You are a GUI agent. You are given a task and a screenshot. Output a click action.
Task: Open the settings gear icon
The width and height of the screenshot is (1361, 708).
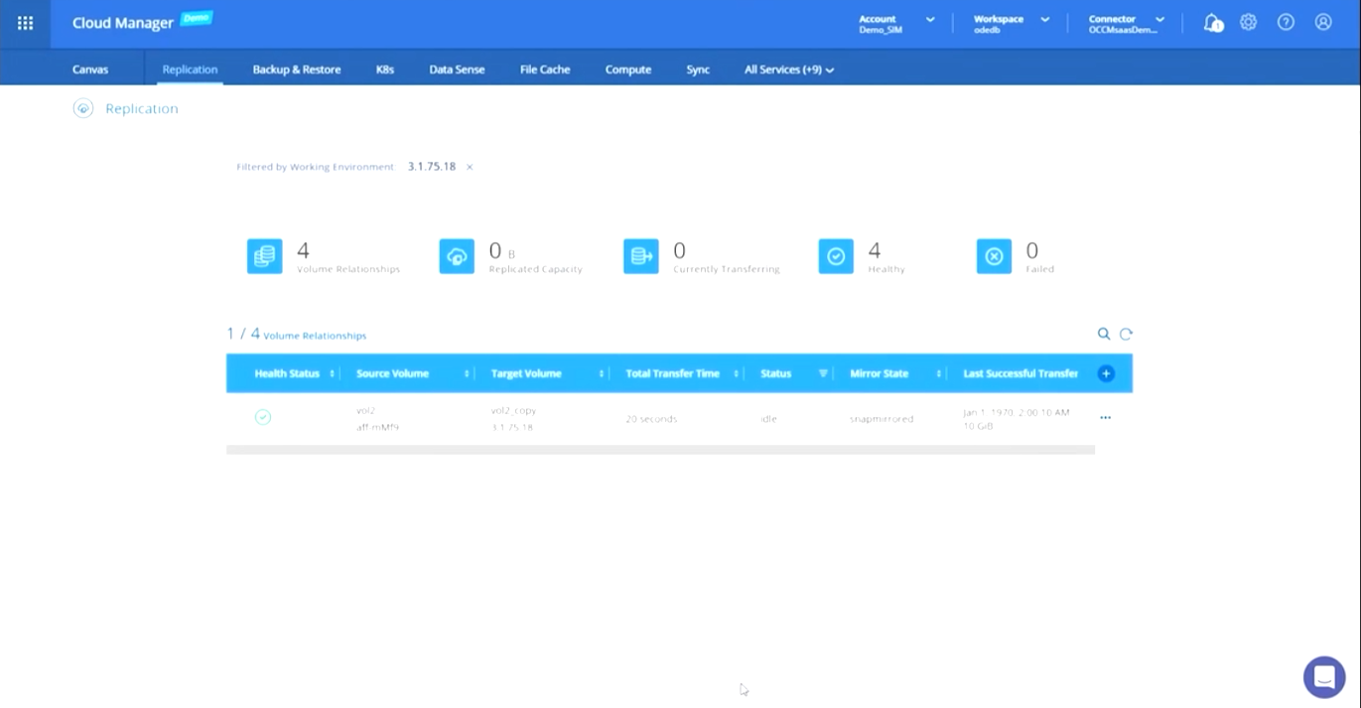(1249, 22)
